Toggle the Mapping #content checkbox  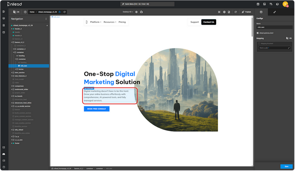[x=259, y=43]
